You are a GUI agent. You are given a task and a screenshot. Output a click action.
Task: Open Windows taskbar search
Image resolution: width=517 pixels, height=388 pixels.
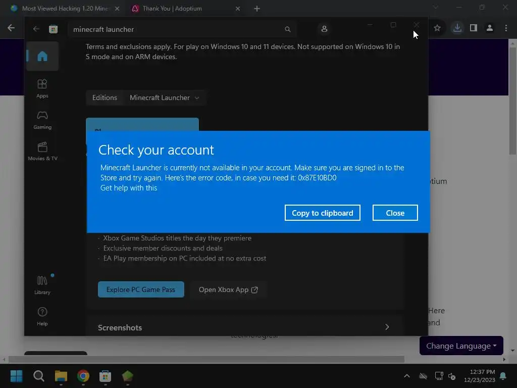point(38,376)
